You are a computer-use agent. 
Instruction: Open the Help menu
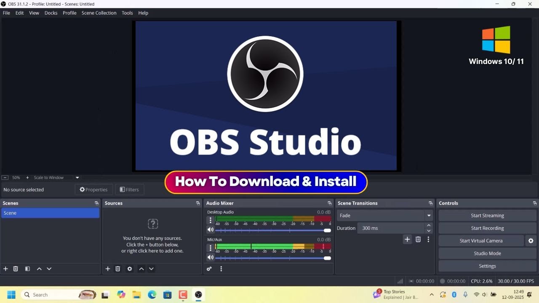pos(143,13)
